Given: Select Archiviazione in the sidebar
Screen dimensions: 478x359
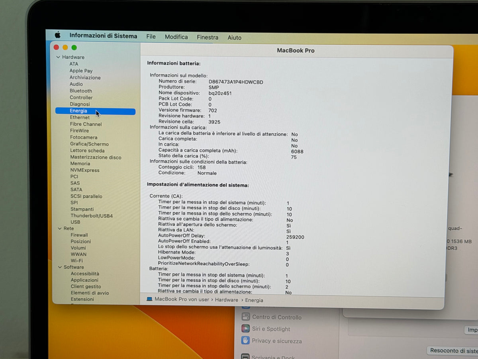Looking at the screenshot, I should (x=85, y=77).
